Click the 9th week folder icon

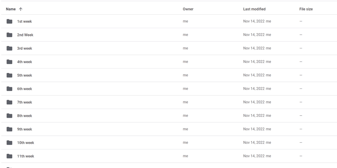coord(9,129)
